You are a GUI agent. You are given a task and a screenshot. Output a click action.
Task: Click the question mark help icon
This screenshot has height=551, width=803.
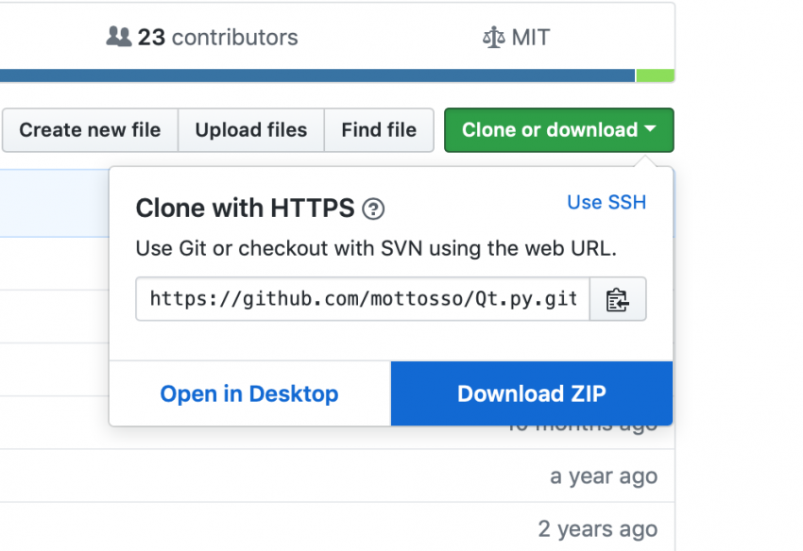tap(373, 209)
